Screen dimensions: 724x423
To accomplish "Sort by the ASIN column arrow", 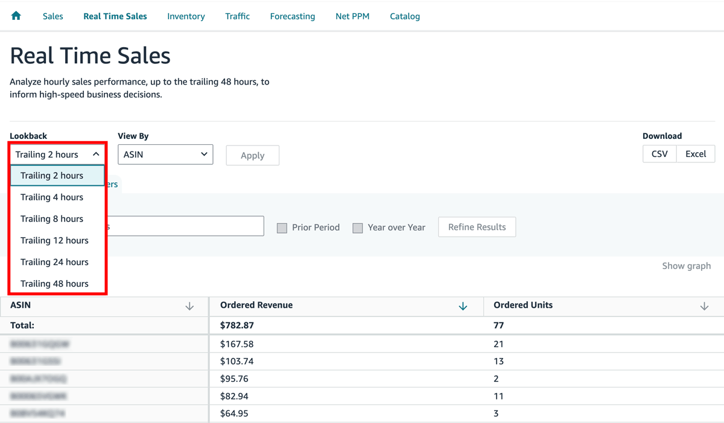I will (189, 307).
